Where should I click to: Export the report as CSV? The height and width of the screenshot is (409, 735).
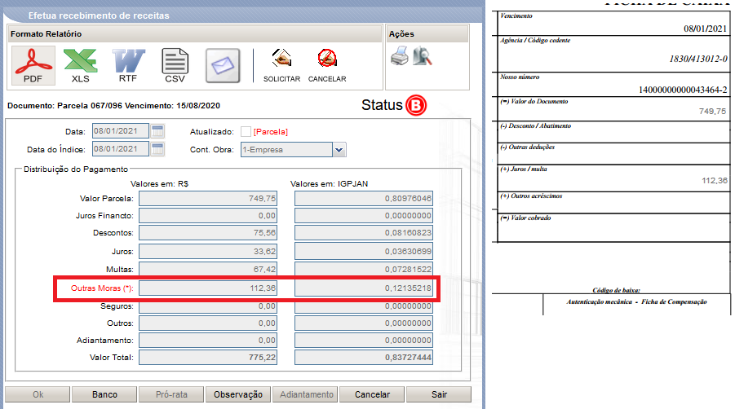pos(175,65)
